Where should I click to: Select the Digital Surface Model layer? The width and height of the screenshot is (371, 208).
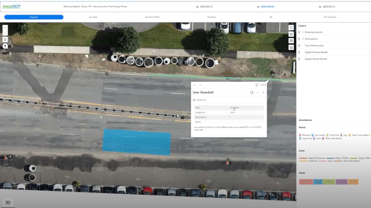pyautogui.click(x=316, y=52)
